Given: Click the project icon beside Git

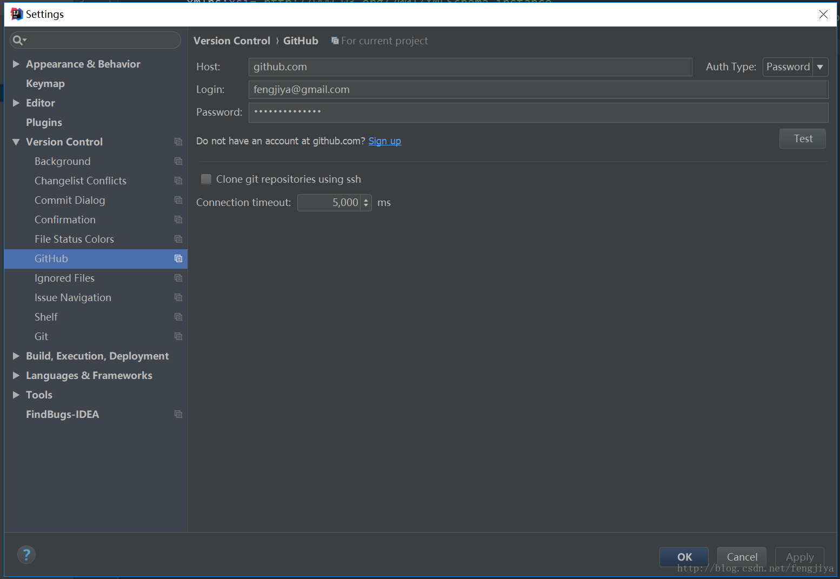Looking at the screenshot, I should (178, 336).
